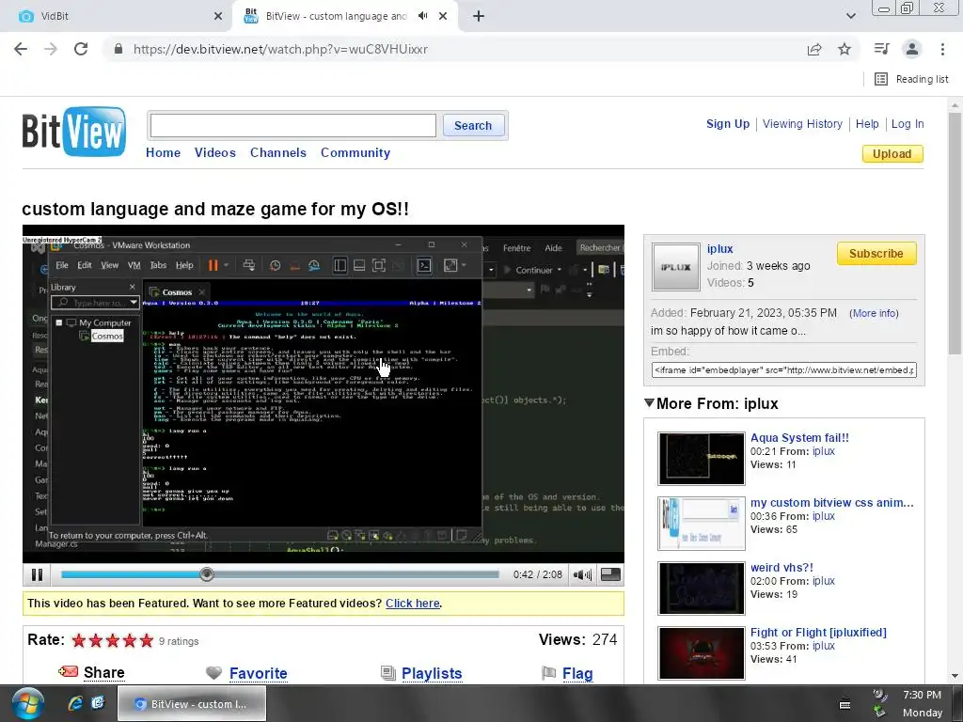
Task: Open the Playlists link
Action: (x=432, y=673)
